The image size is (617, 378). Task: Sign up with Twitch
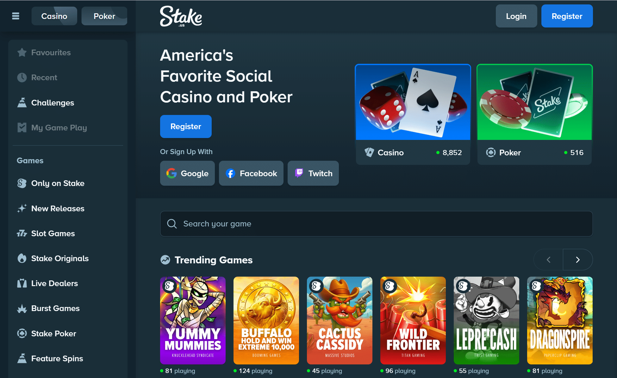[313, 173]
